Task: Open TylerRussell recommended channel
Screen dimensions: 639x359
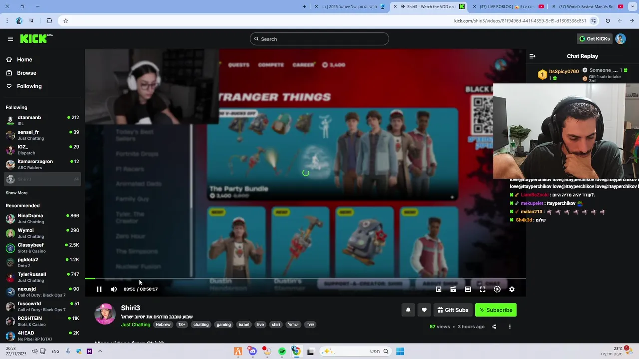Action: [42, 277]
